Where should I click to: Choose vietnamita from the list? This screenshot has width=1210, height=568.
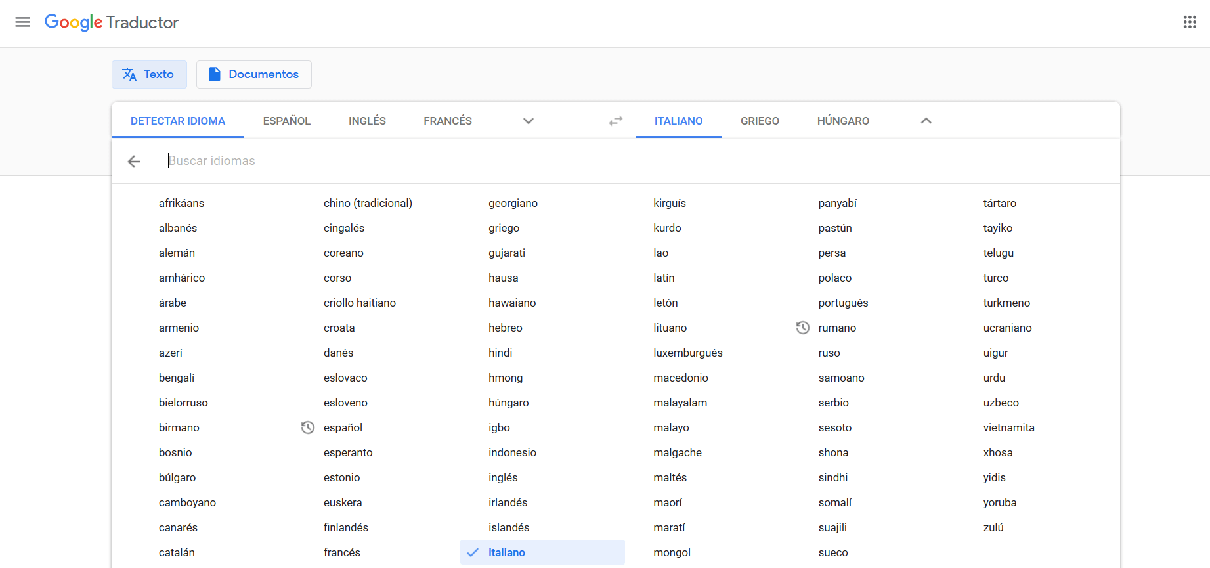click(x=1009, y=427)
